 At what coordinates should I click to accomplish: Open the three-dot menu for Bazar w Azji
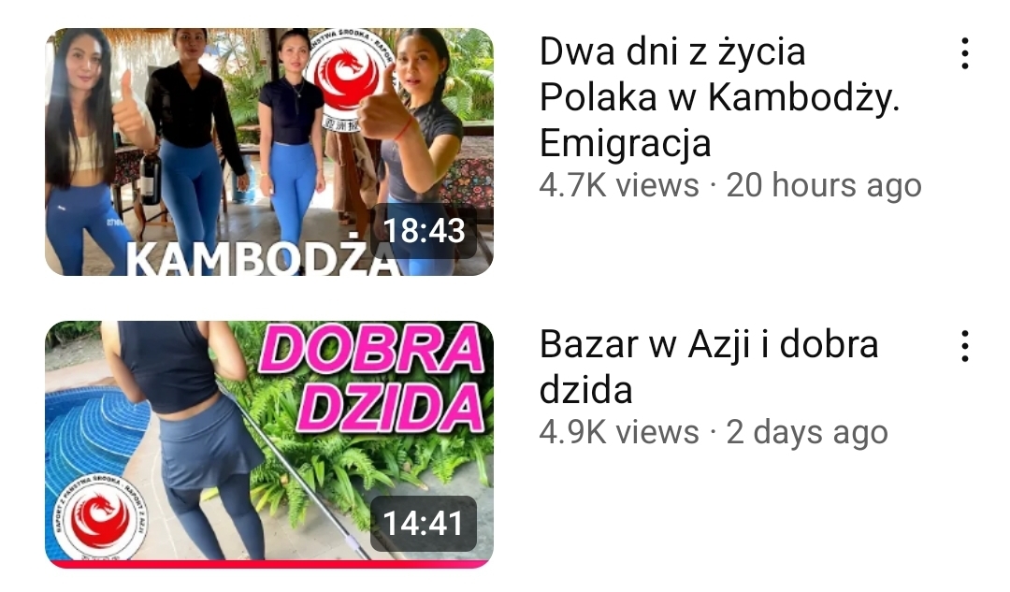point(964,347)
